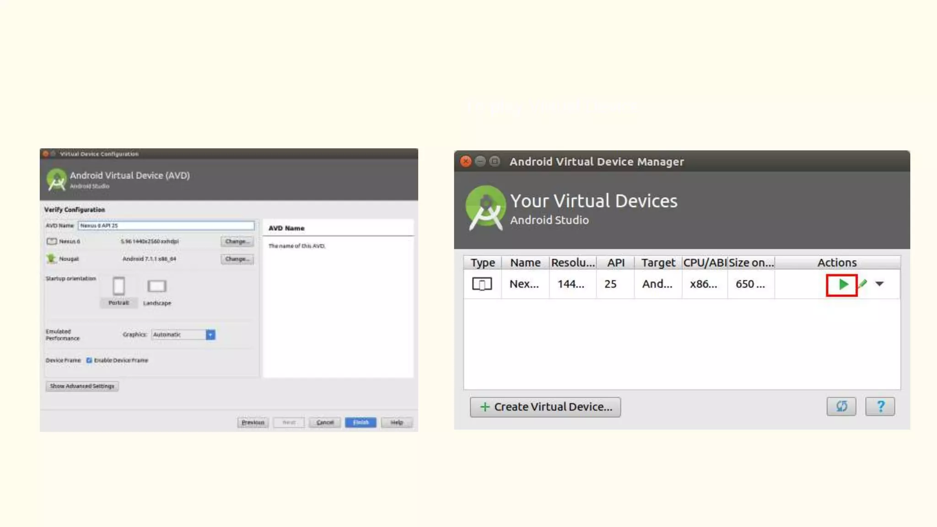The height and width of the screenshot is (527, 937).
Task: Open the Graphics dropdown
Action: (x=183, y=334)
